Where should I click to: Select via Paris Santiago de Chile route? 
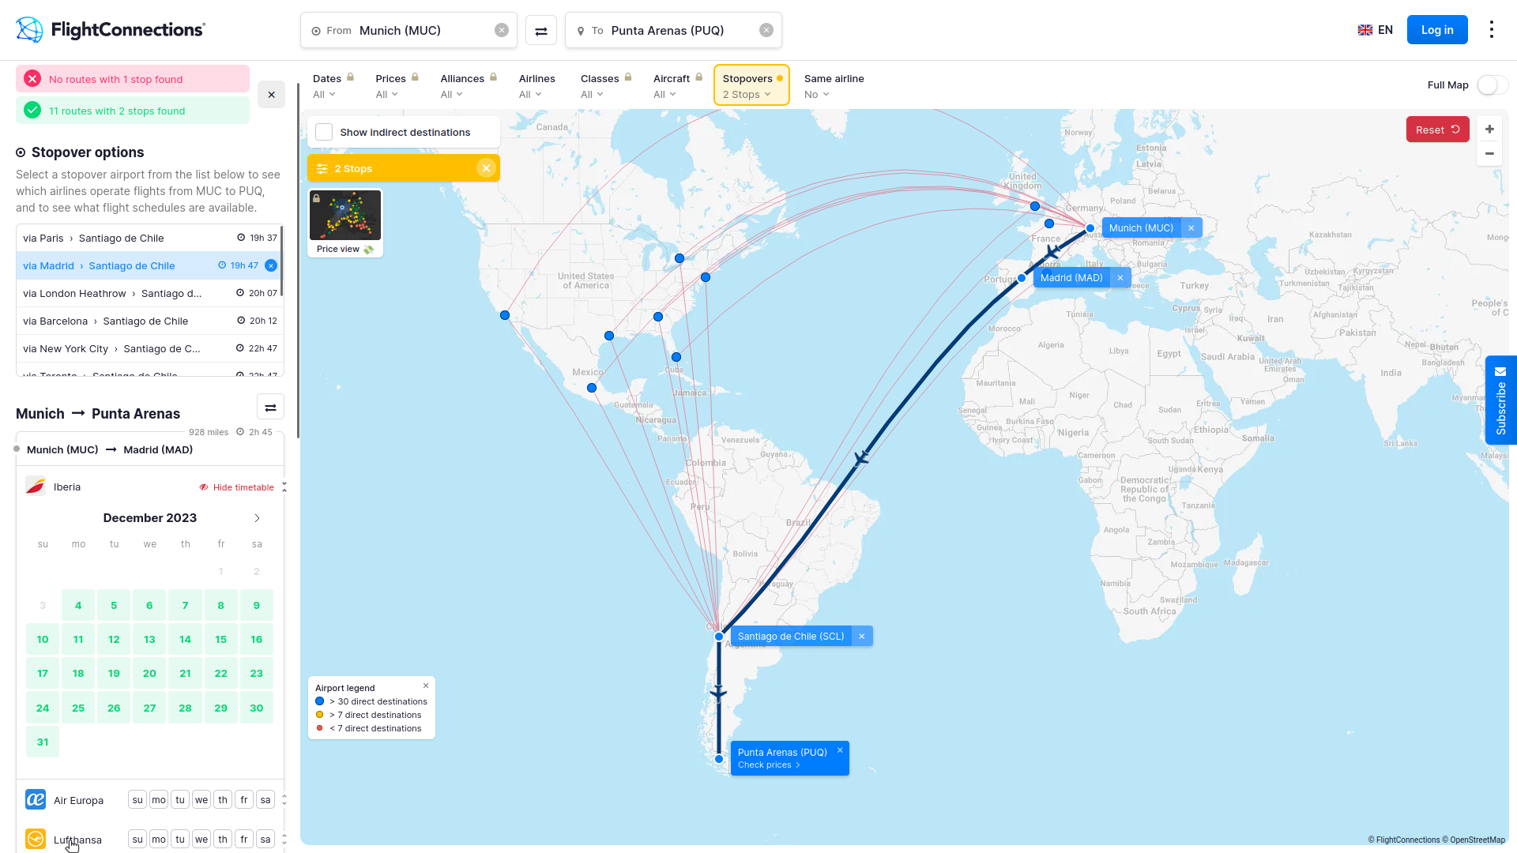150,238
